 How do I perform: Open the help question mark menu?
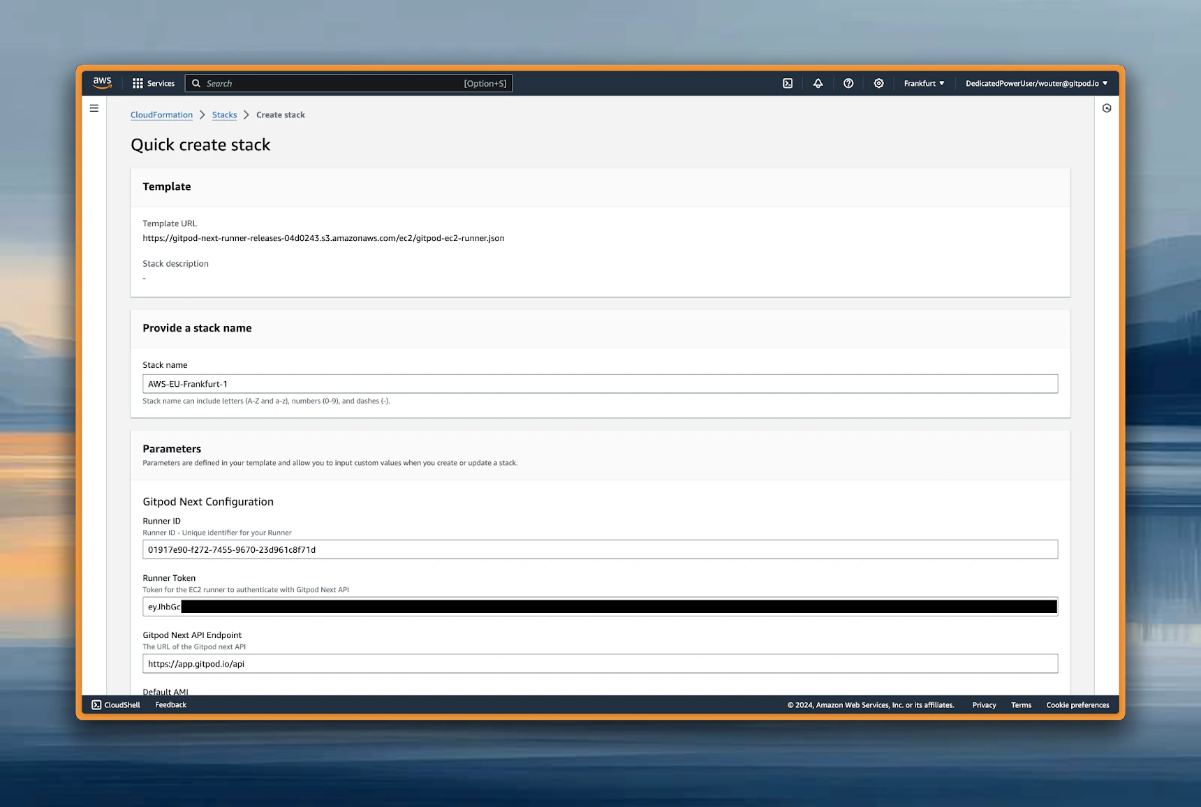click(848, 83)
